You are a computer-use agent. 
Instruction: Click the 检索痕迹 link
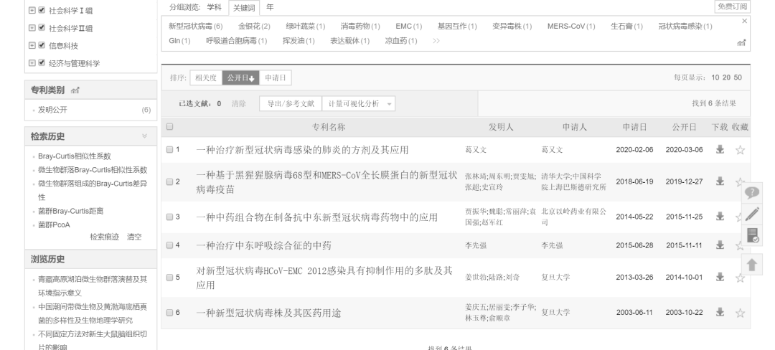[104, 237]
